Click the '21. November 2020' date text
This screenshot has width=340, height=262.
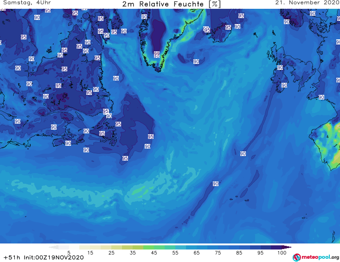307,3
